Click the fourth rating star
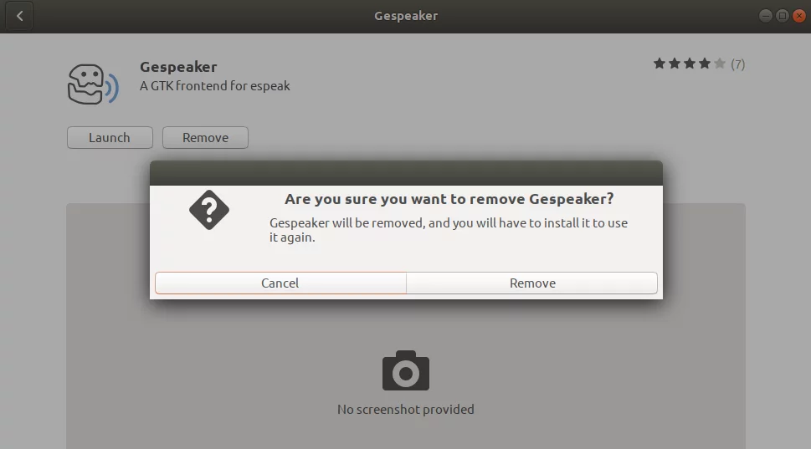The width and height of the screenshot is (811, 449). coord(705,64)
